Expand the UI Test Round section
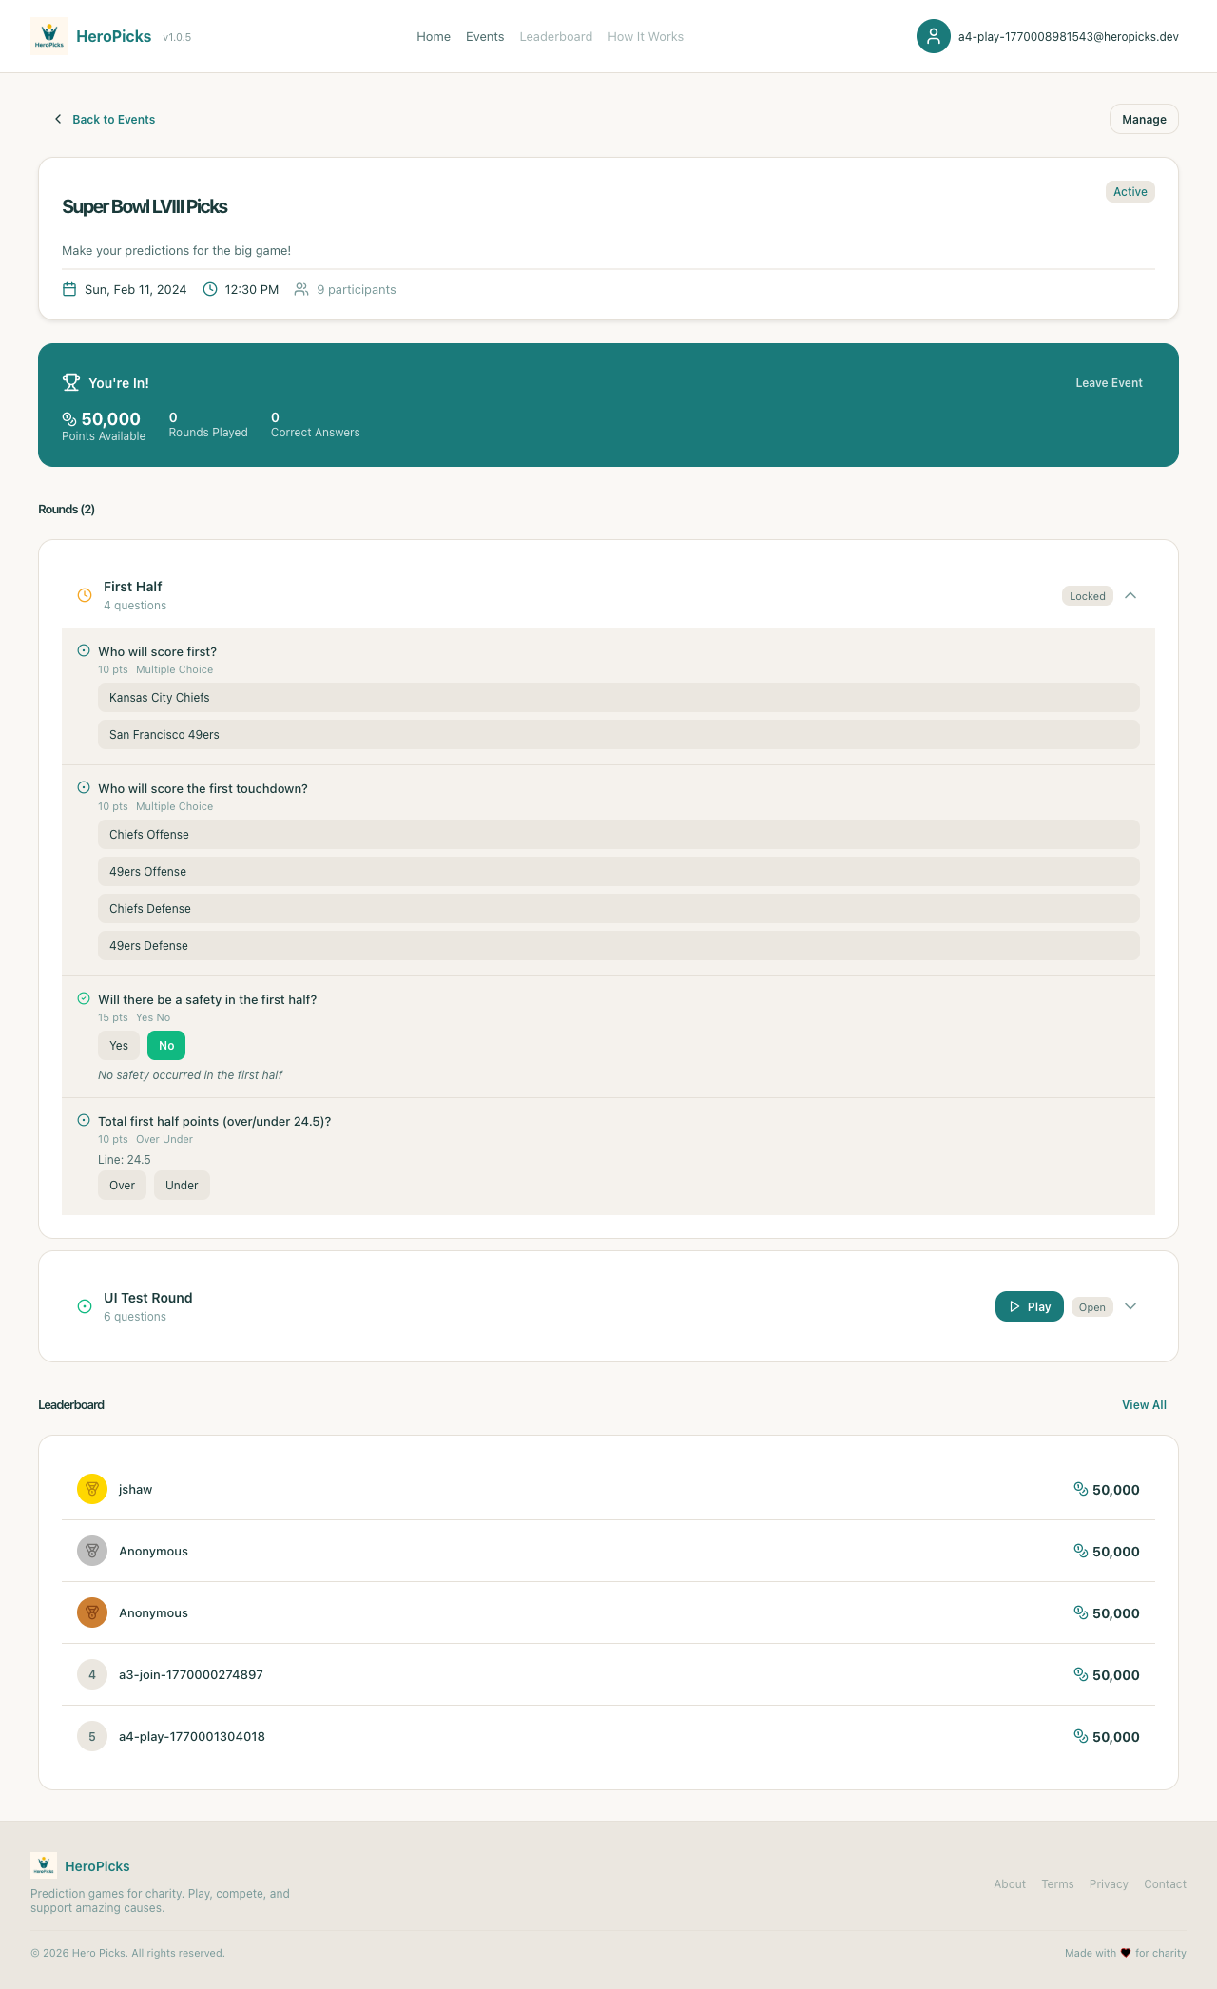Image resolution: width=1217 pixels, height=1989 pixels. (x=1130, y=1306)
